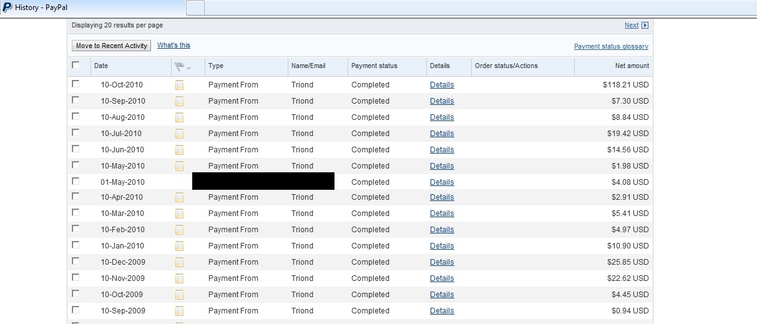The width and height of the screenshot is (757, 324).
Task: Open Payment status glossary link
Action: [x=611, y=46]
